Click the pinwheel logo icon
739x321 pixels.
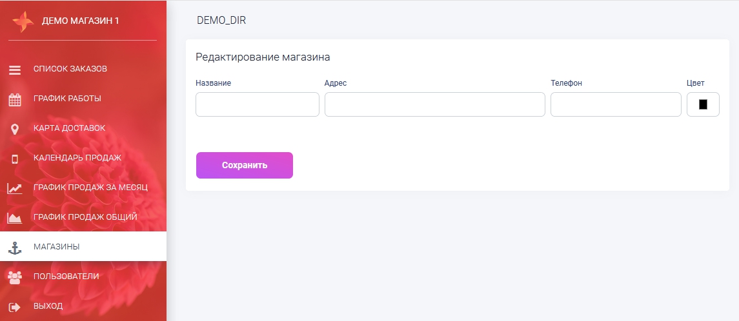click(x=23, y=21)
